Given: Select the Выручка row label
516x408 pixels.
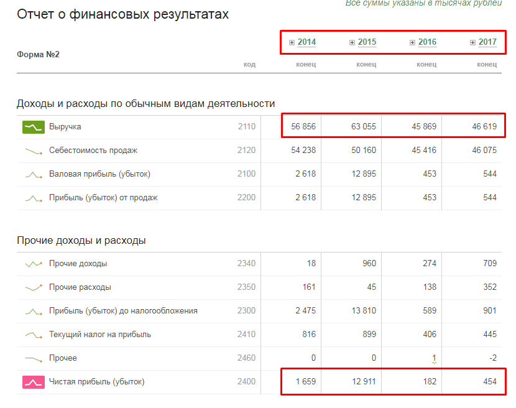Looking at the screenshot, I should click(x=65, y=127).
